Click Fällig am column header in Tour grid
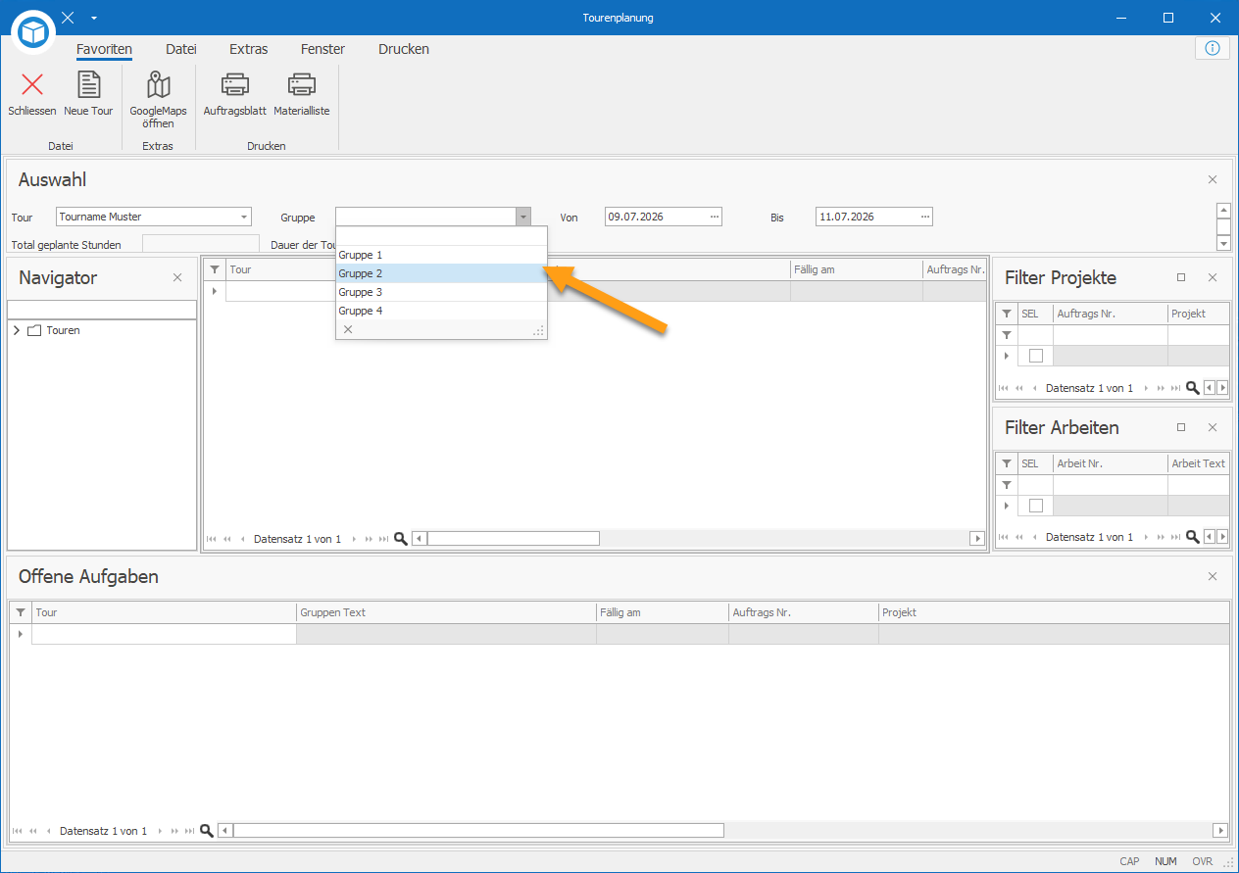 click(x=857, y=269)
